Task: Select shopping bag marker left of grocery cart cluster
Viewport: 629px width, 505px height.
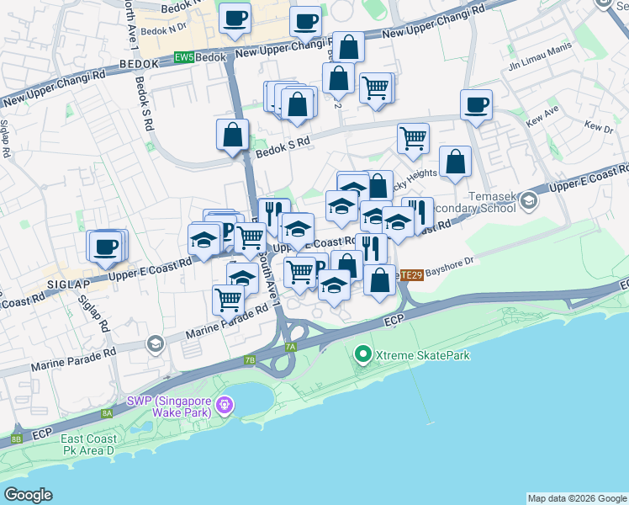Action: (338, 78)
